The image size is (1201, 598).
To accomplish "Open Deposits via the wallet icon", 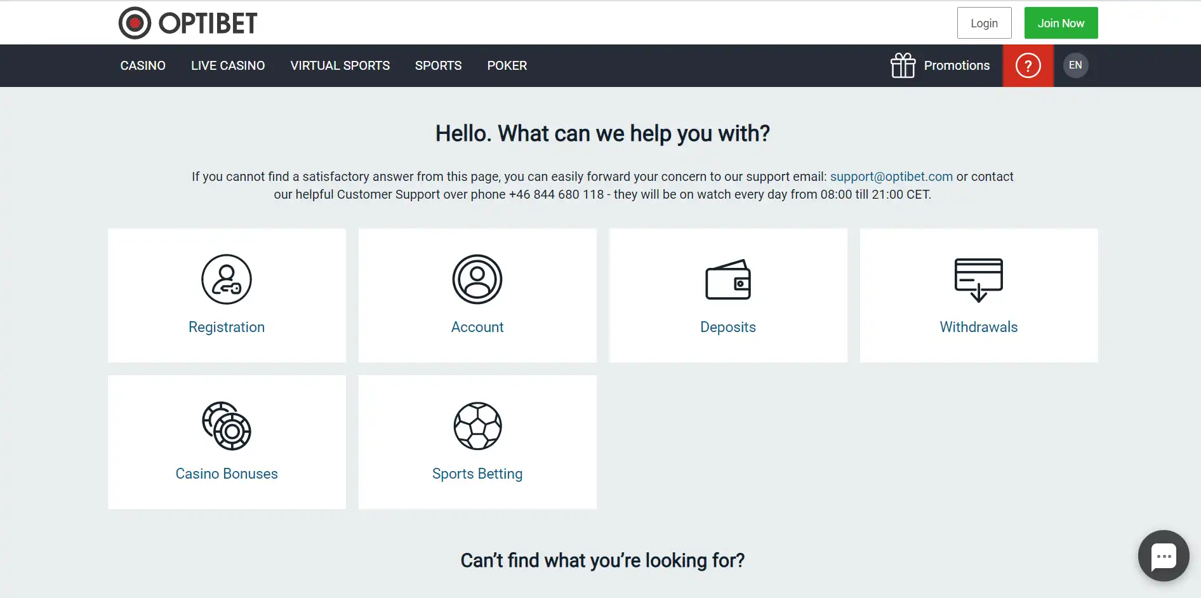I will (727, 279).
